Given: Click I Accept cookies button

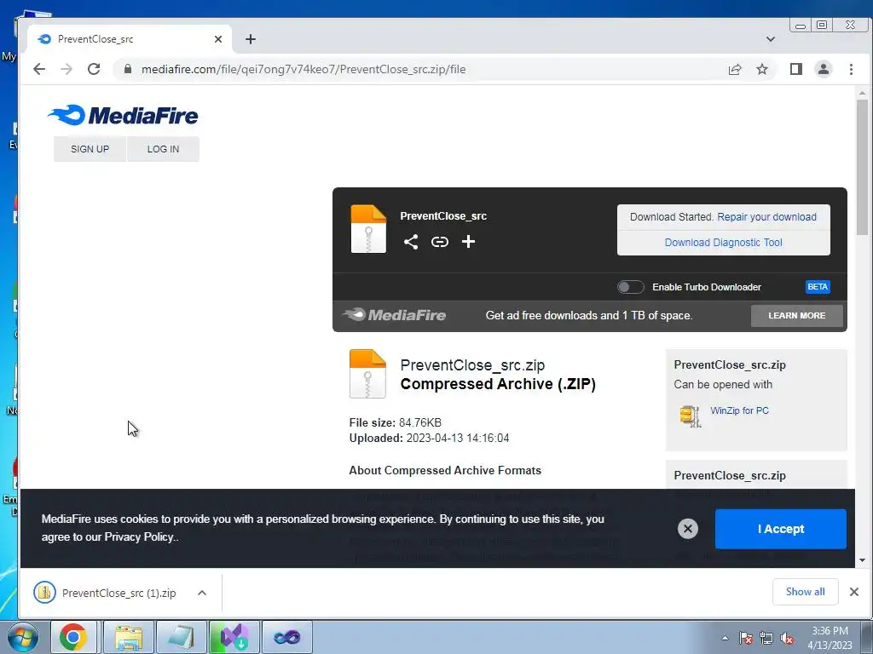Looking at the screenshot, I should [781, 529].
